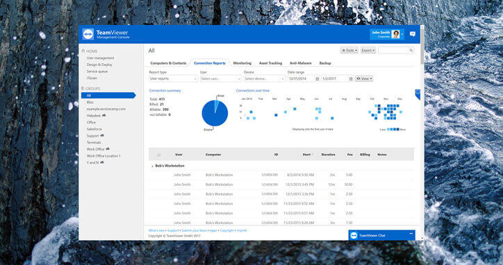Open the Export dropdown menu
The image size is (503, 265).
click(368, 51)
